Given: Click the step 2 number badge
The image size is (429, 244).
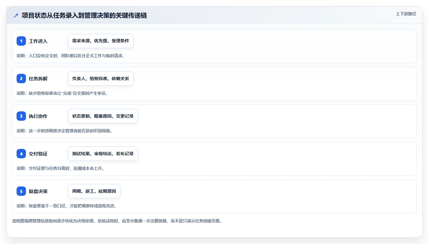Looking at the screenshot, I should [x=21, y=79].
